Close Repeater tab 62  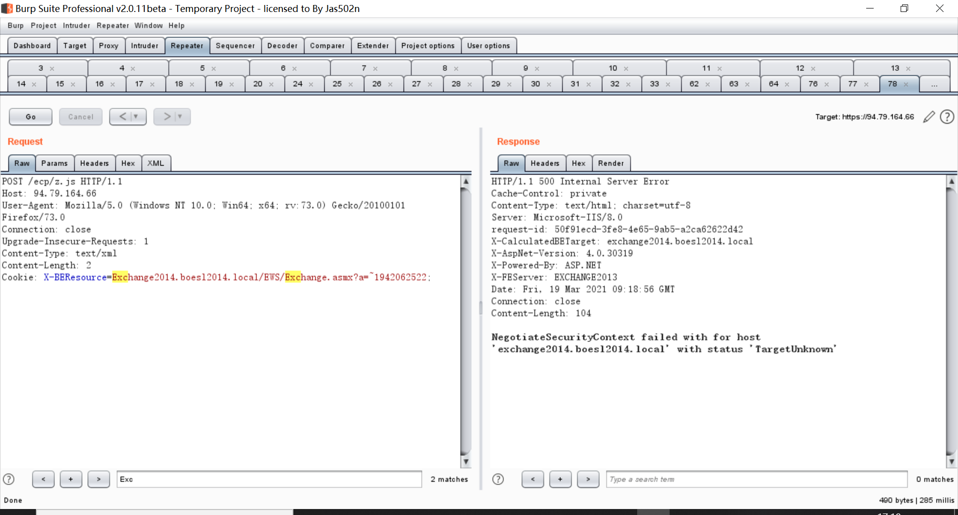click(x=708, y=84)
